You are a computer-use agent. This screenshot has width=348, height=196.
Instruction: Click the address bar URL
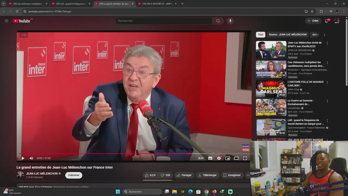[50, 11]
